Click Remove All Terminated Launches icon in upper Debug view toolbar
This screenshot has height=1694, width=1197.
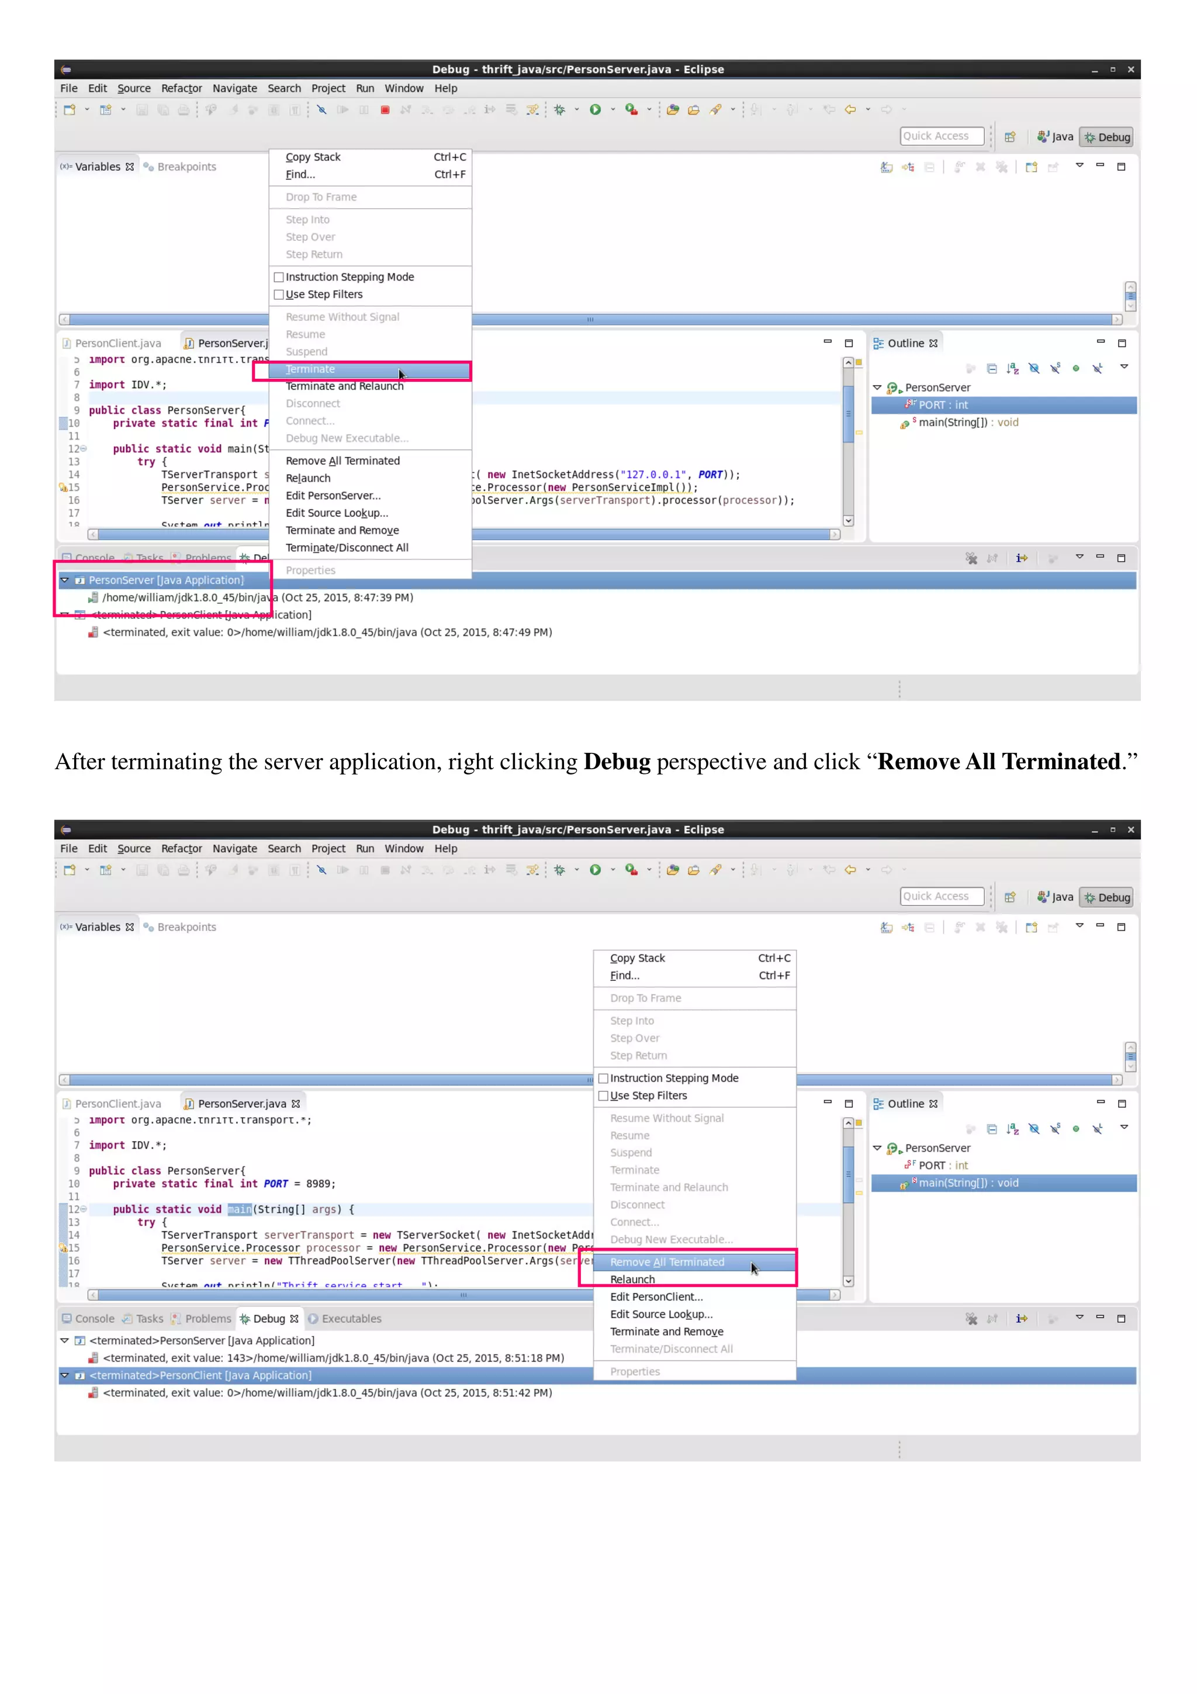click(x=971, y=558)
